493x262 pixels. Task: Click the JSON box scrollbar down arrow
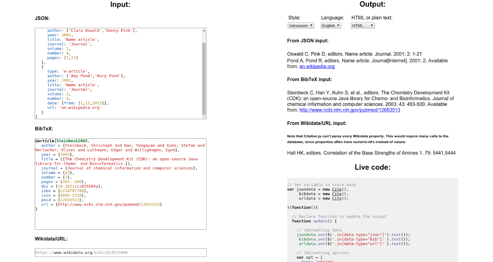click(x=204, y=117)
